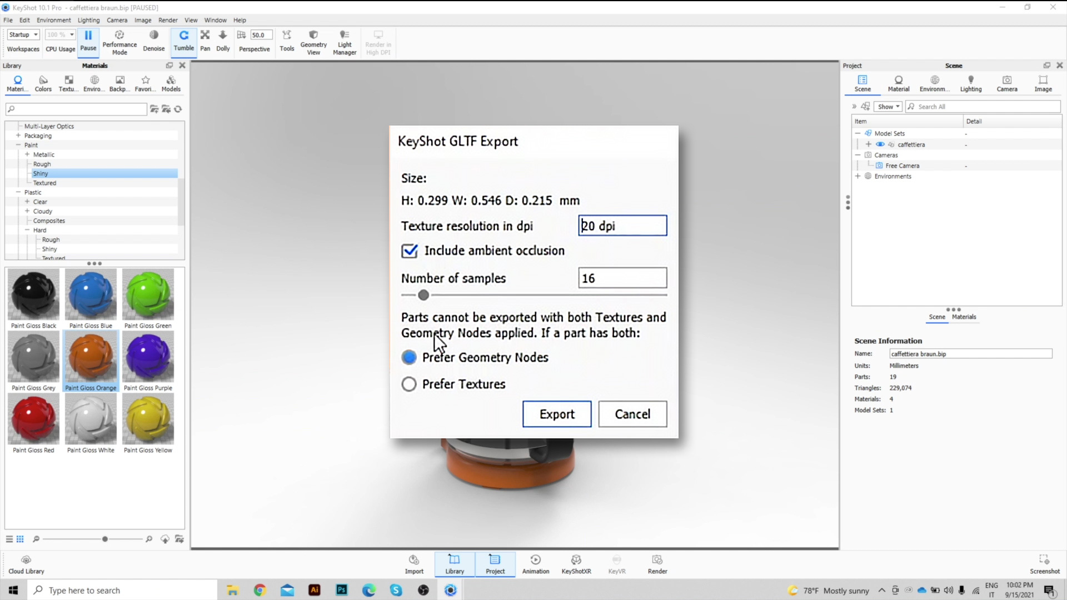The width and height of the screenshot is (1067, 600).
Task: Launch KeyShotXR
Action: [x=576, y=564]
